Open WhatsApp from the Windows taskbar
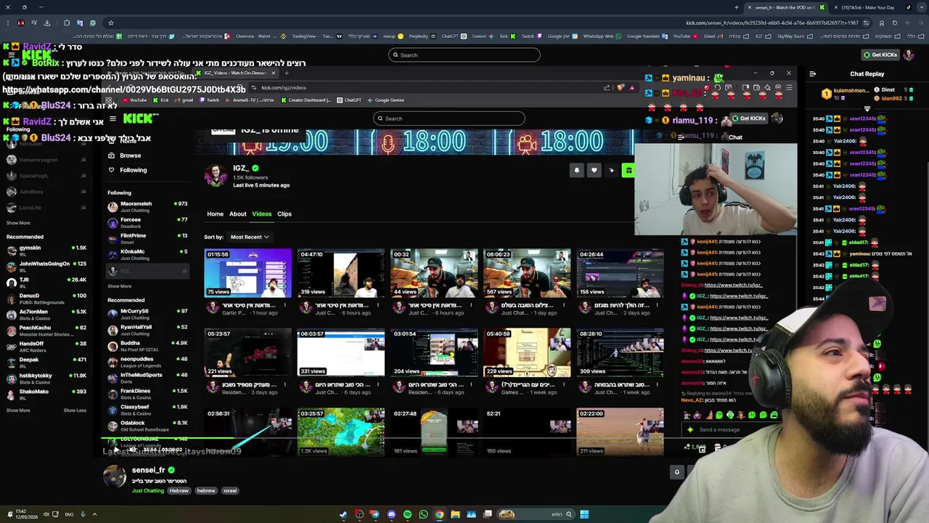This screenshot has height=523, width=929. click(423, 514)
